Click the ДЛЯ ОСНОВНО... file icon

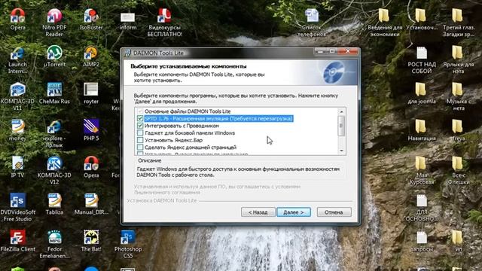[422, 208]
